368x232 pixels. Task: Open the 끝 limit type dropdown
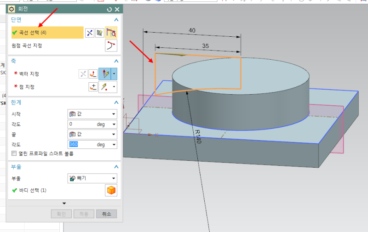pos(92,134)
